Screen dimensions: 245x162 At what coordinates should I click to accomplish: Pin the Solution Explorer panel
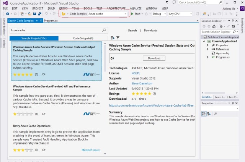(x=233, y=21)
